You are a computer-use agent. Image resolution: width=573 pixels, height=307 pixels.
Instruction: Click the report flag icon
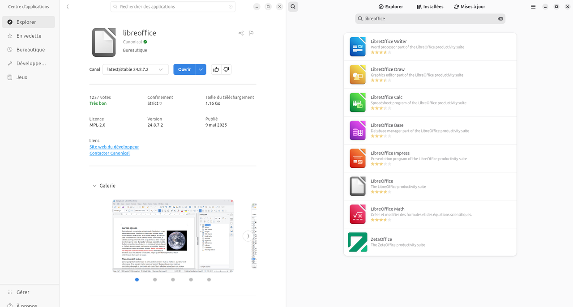(x=252, y=33)
